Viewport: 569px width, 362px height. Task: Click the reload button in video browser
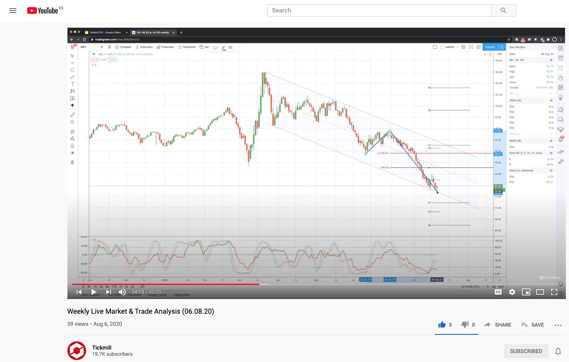tap(84, 39)
